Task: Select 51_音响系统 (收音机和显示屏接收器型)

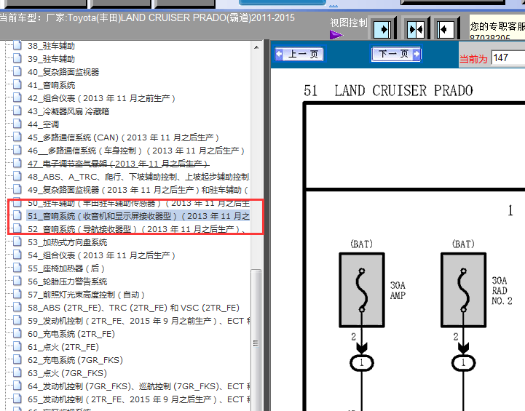Action: coord(138,216)
